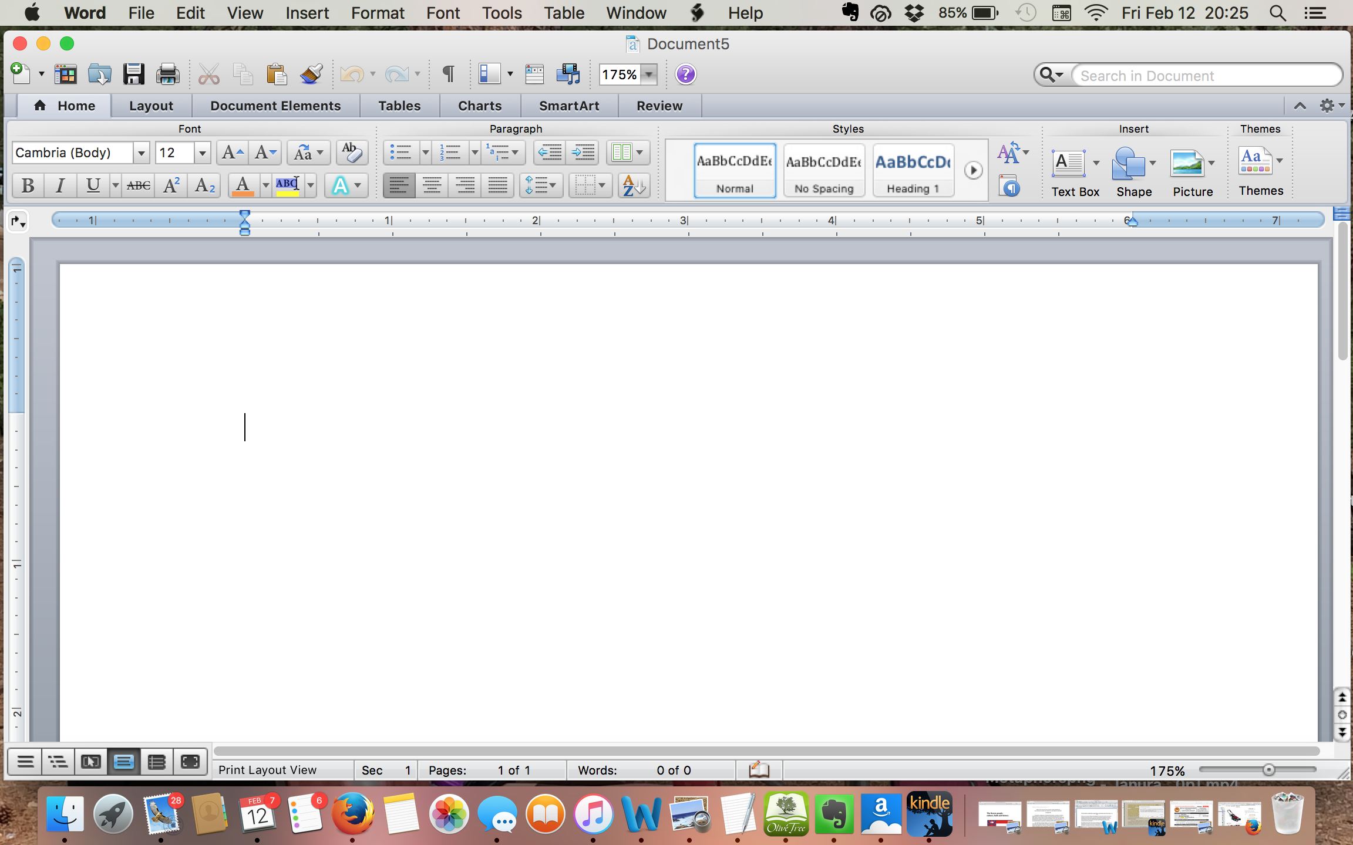This screenshot has height=845, width=1353.
Task: Toggle Superscript formatting
Action: pyautogui.click(x=171, y=186)
